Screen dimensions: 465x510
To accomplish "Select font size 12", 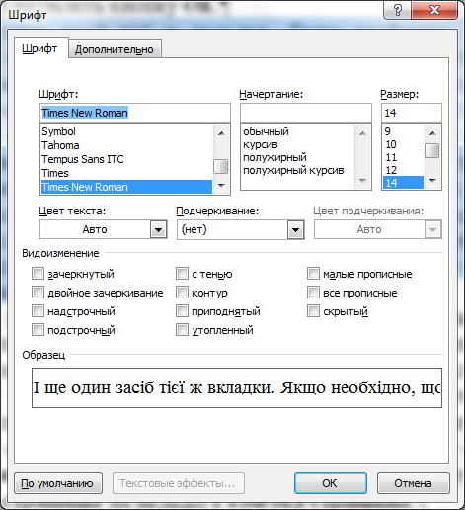I will coord(404,170).
